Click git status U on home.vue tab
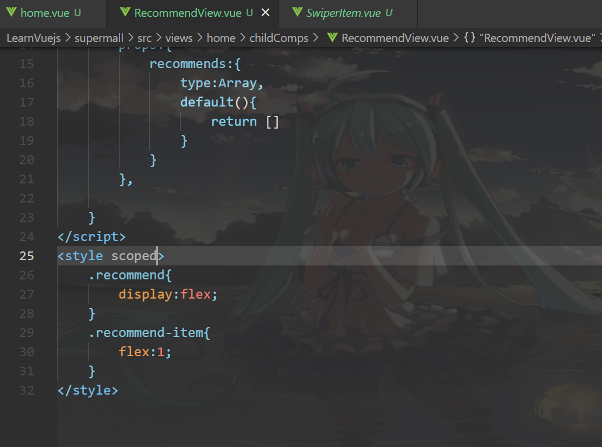Image resolution: width=602 pixels, height=447 pixels. (78, 13)
